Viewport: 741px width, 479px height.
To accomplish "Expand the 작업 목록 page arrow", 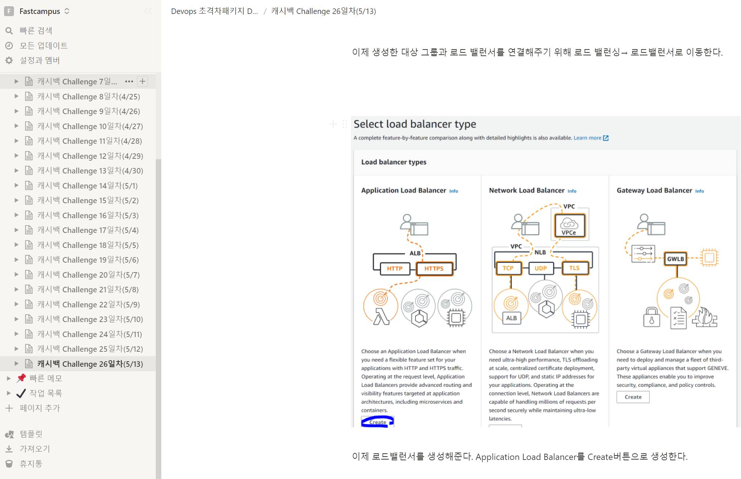I will click(x=9, y=393).
